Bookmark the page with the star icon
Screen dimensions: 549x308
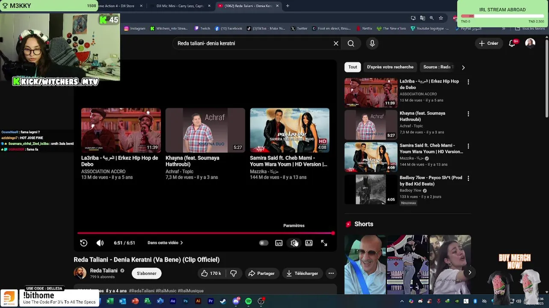[x=441, y=18]
